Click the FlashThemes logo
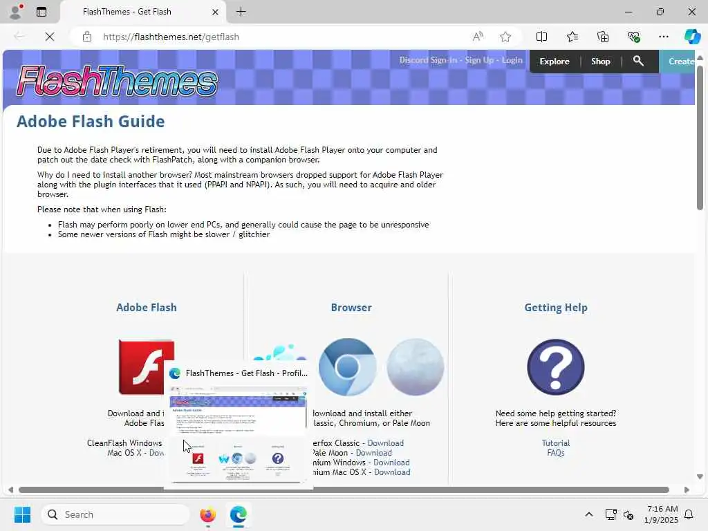 pyautogui.click(x=117, y=82)
